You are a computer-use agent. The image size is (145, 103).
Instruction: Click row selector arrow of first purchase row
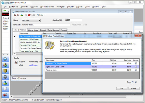tap(15, 37)
